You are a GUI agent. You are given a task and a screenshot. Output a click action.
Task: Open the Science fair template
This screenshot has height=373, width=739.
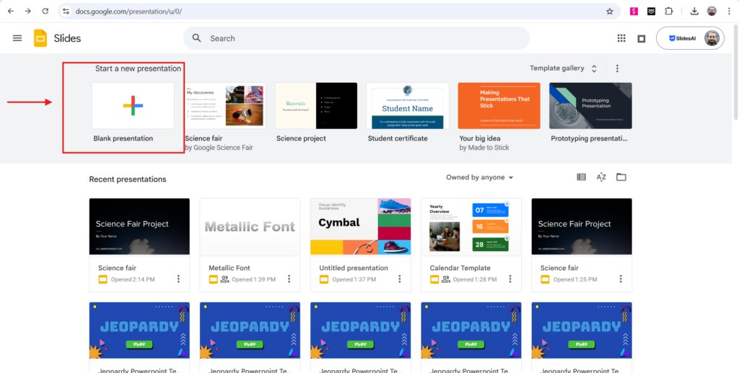pos(225,106)
